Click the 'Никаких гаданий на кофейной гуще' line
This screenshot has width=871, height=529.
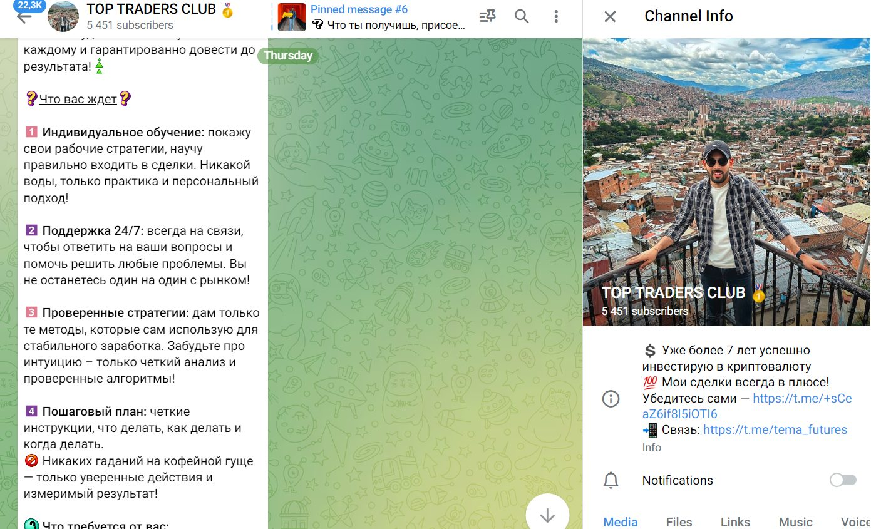pos(148,461)
